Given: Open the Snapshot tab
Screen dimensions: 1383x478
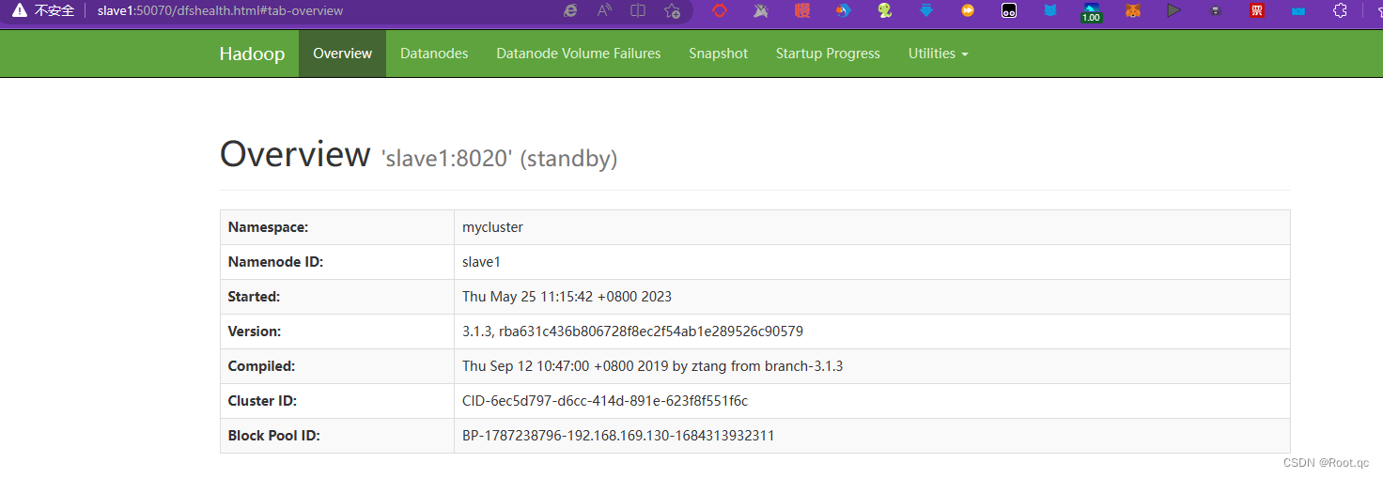Looking at the screenshot, I should (718, 54).
